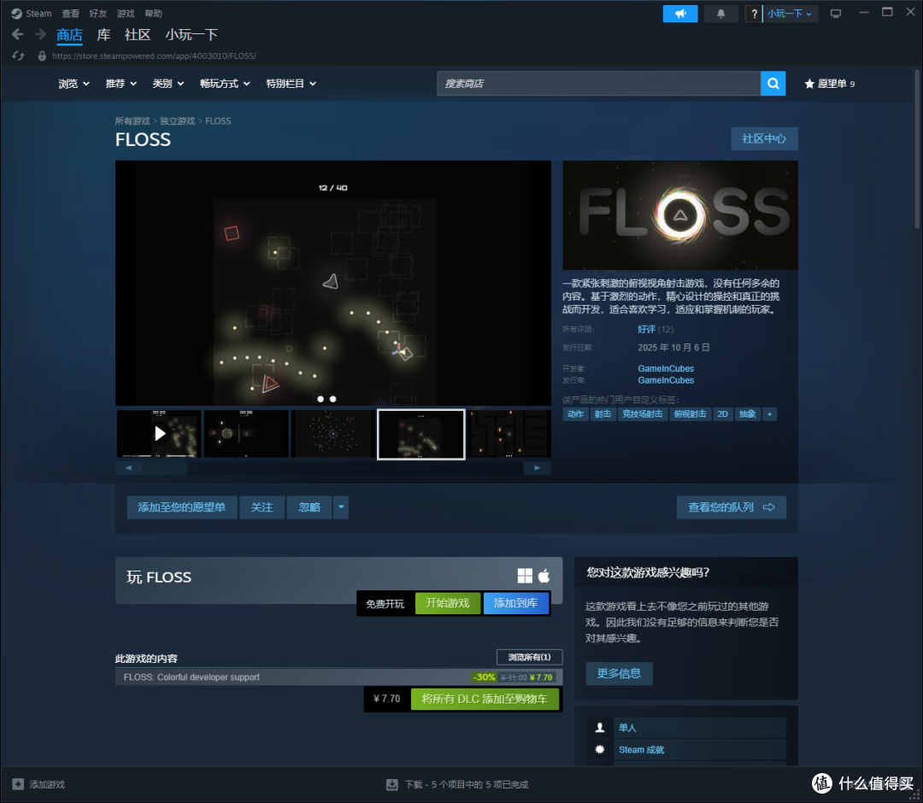Open the wishlist (愿望单) star link

pyautogui.click(x=829, y=84)
